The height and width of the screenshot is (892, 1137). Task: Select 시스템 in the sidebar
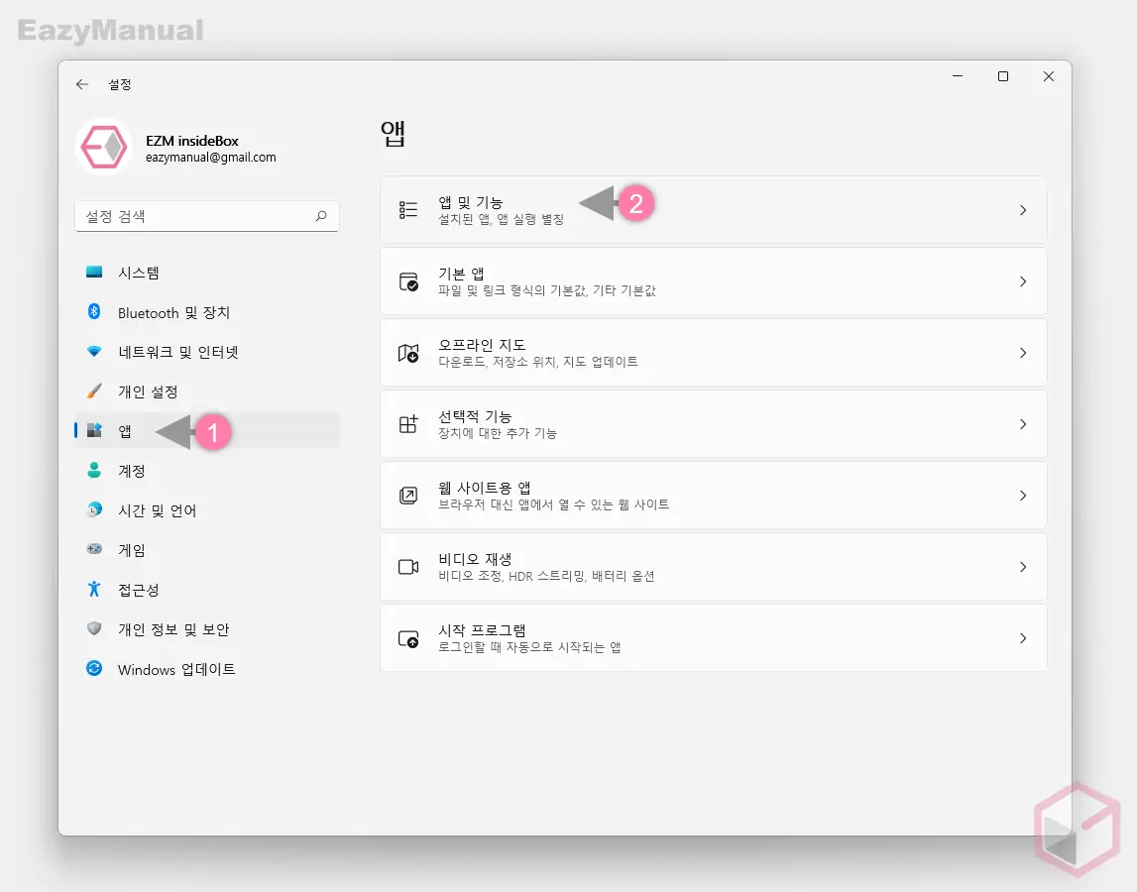point(139,273)
